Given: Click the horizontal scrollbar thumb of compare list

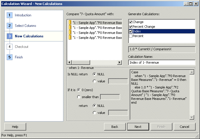Looking at the screenshot, I should [81, 62].
